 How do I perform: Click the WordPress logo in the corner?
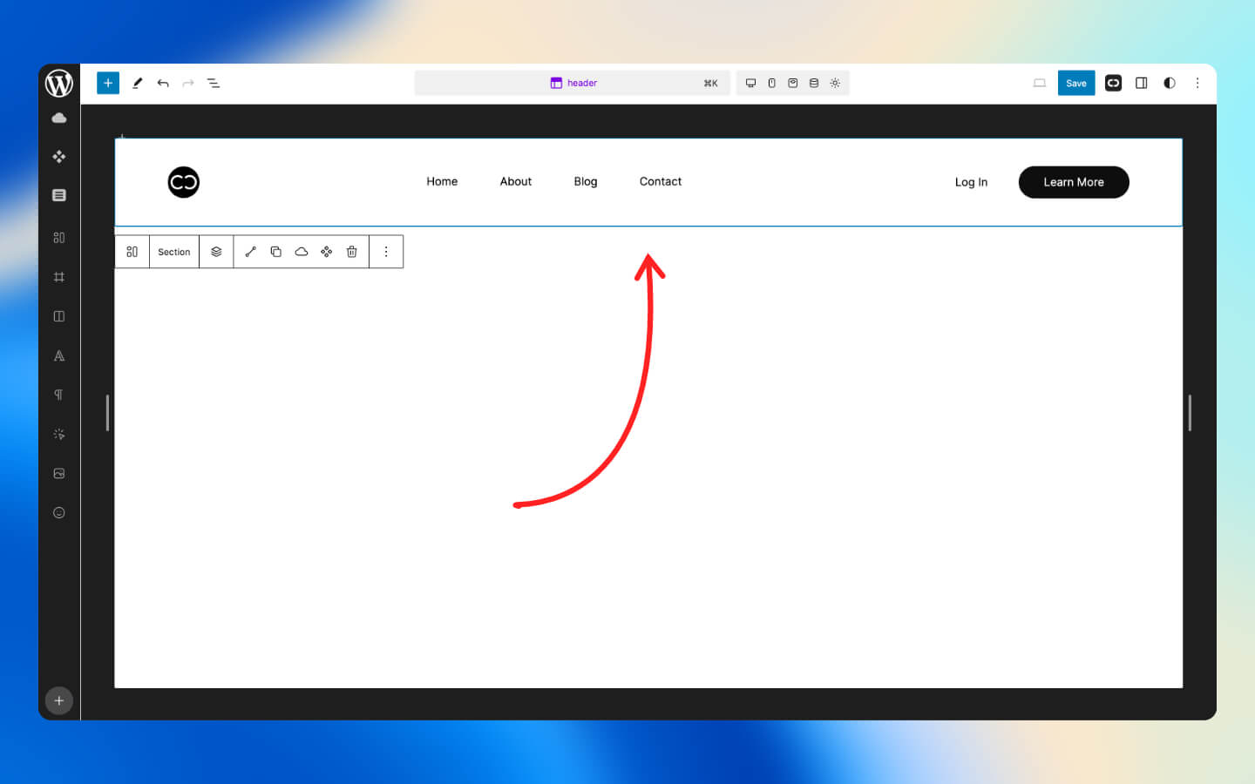tap(59, 84)
